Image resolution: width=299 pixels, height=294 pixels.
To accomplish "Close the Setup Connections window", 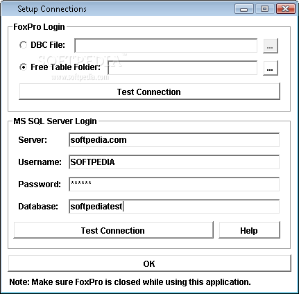I will (286, 9).
